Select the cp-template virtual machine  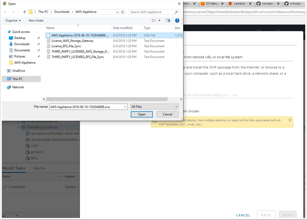coord(55,140)
